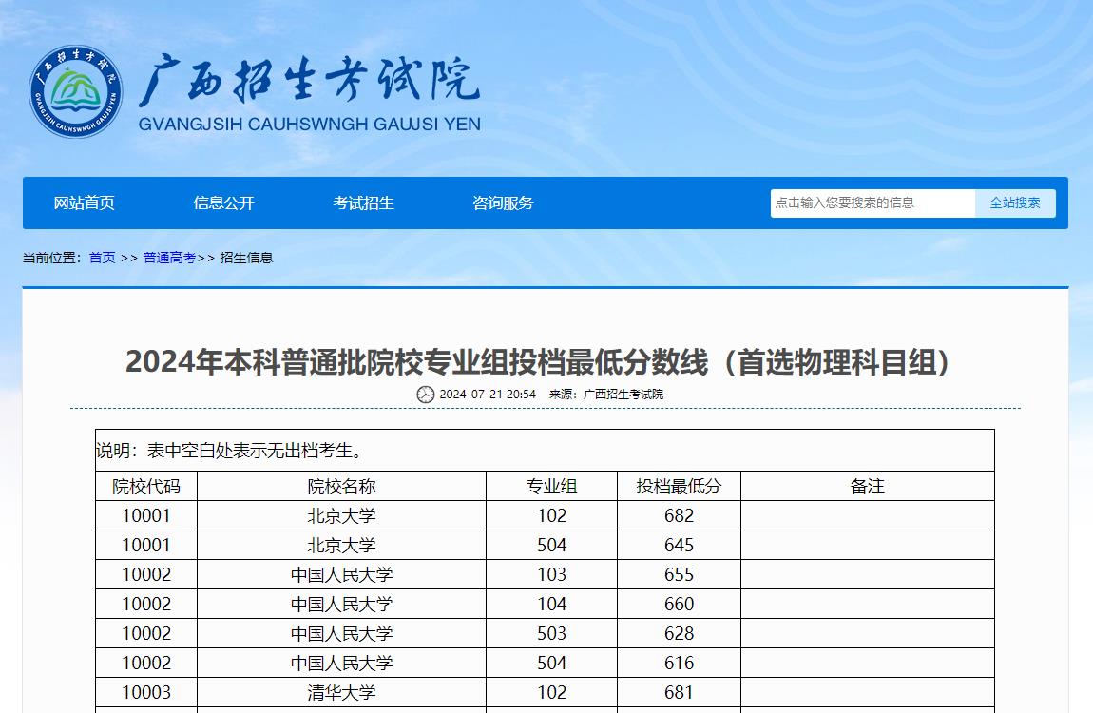Follow the 首页 breadcrumb link
1093x713 pixels.
pyautogui.click(x=102, y=258)
